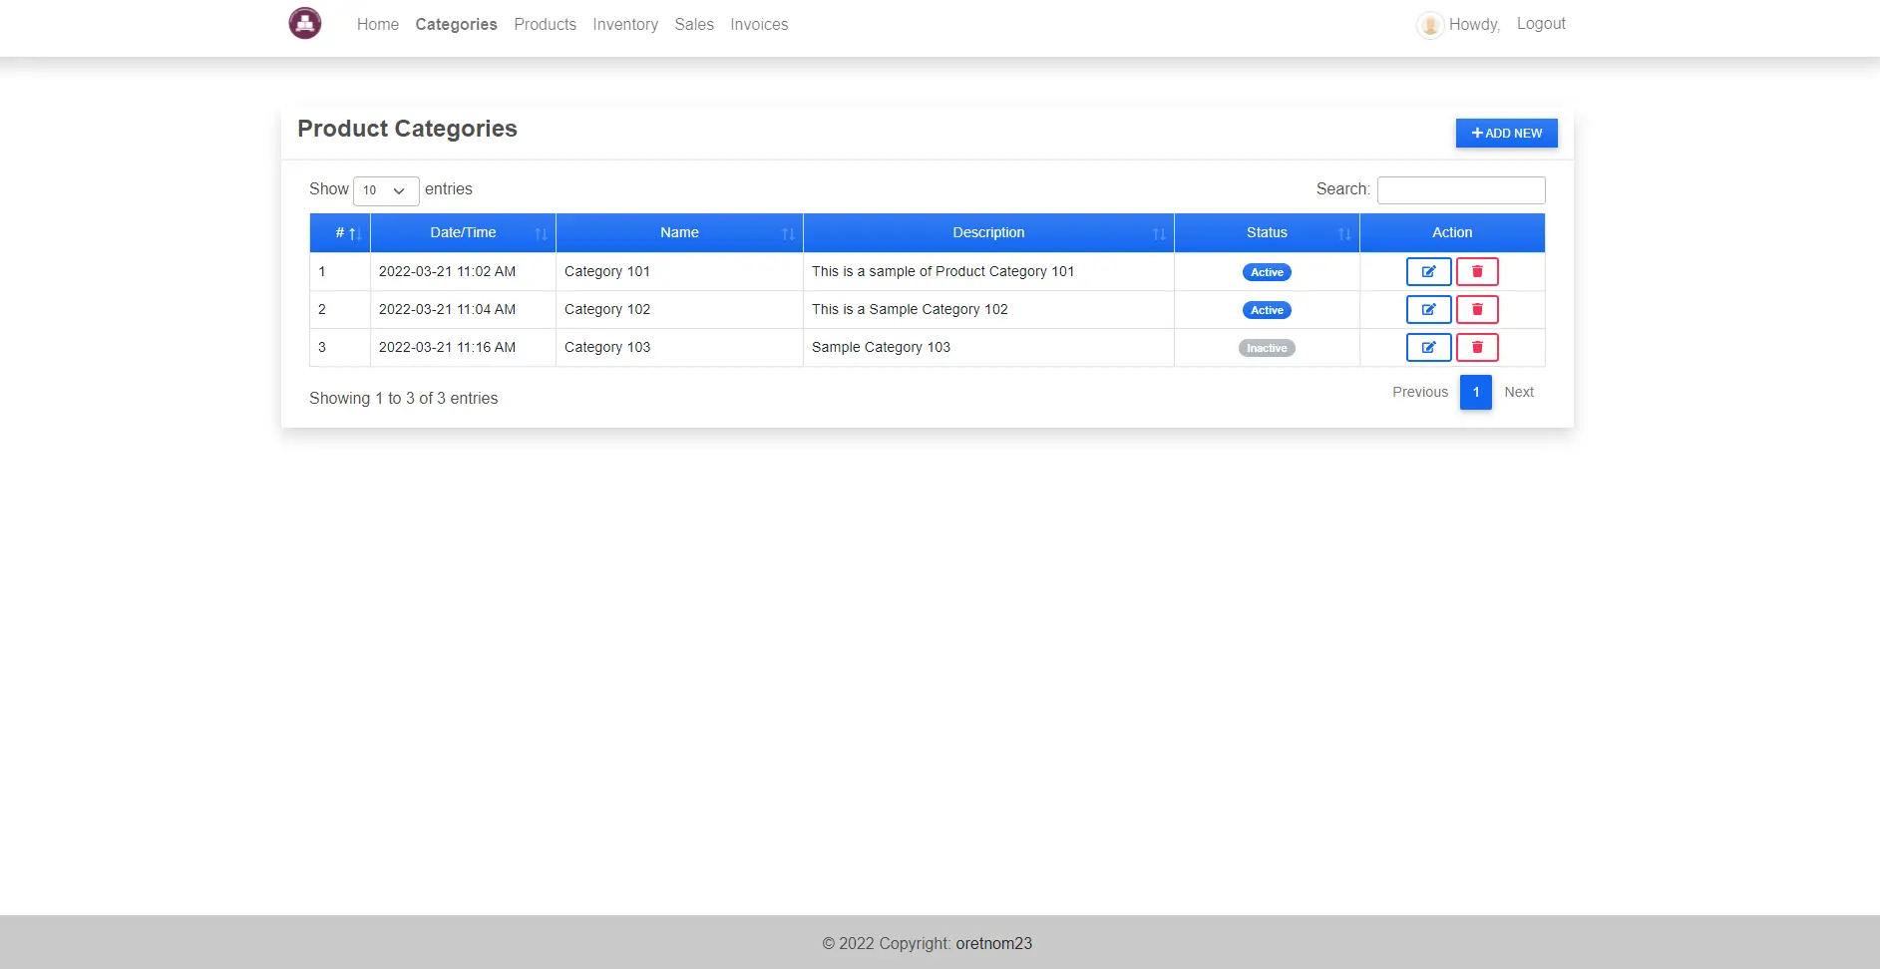
Task: Log out via the Logout link
Action: click(x=1541, y=24)
